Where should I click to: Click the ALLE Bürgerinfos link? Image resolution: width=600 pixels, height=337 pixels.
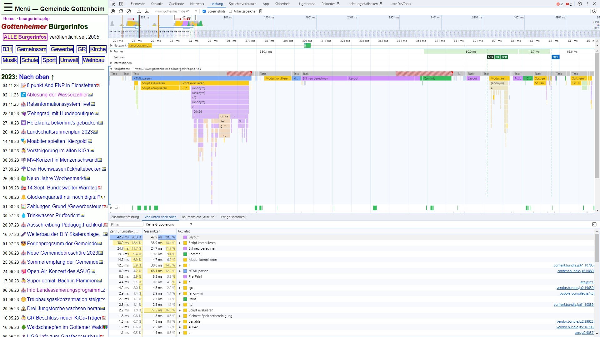tap(25, 37)
